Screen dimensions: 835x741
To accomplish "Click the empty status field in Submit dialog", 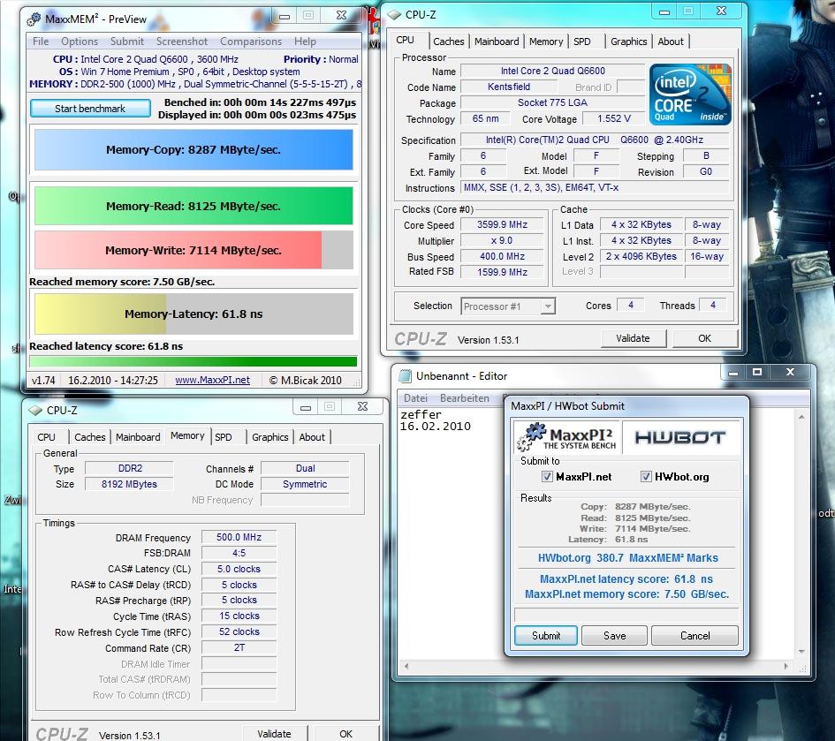I will [626, 616].
